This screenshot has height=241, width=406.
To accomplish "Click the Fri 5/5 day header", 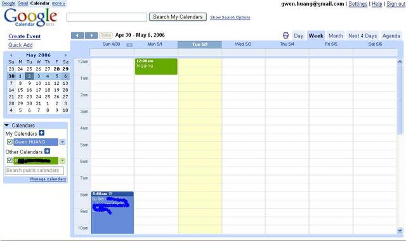I will (x=331, y=44).
